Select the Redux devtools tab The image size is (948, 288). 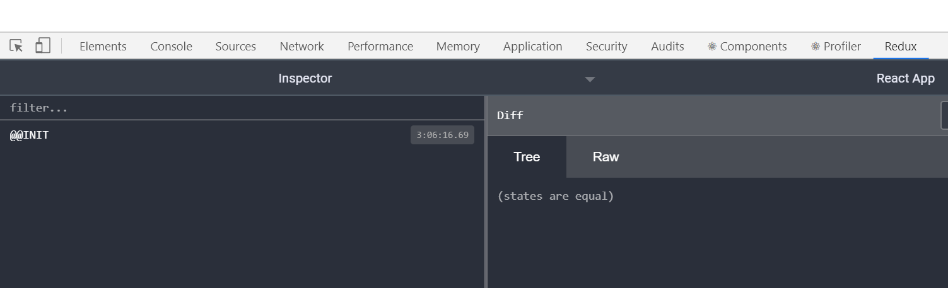click(x=900, y=47)
